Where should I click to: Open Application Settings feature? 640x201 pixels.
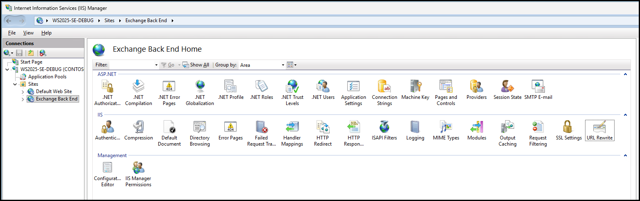pos(353,93)
